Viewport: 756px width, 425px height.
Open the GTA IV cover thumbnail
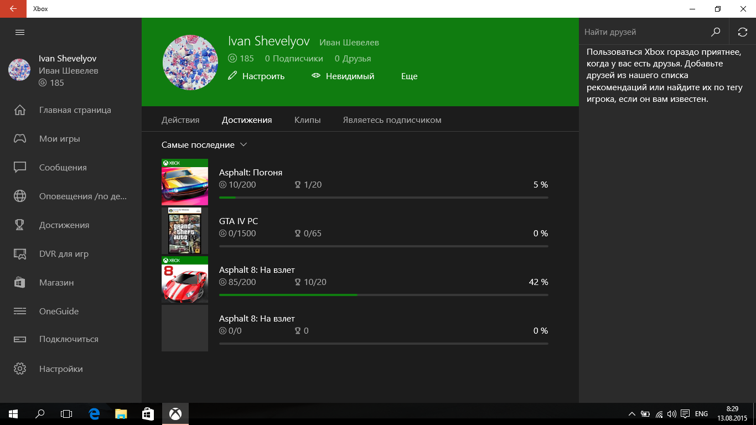tap(185, 231)
